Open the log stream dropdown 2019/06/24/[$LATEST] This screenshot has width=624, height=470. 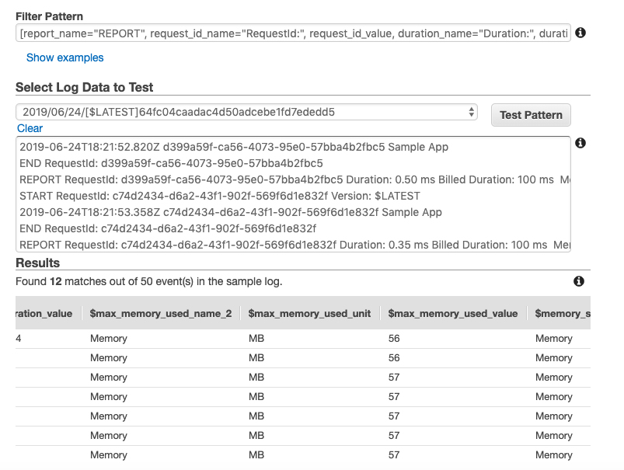247,112
